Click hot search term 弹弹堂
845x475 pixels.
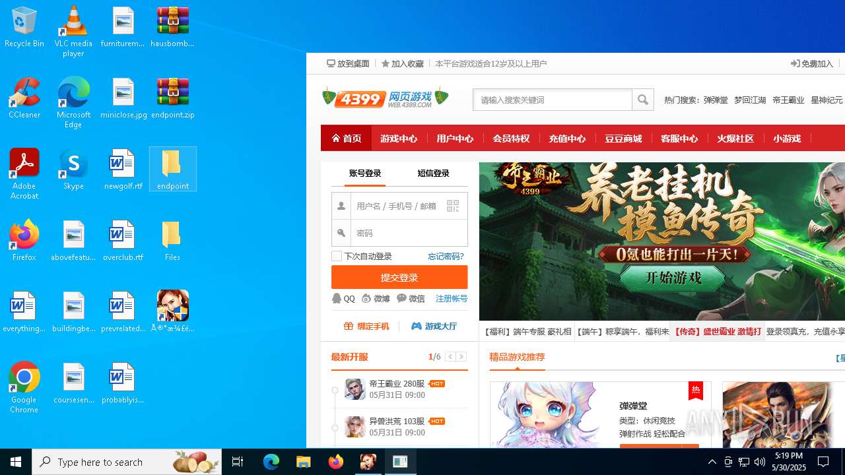(716, 100)
